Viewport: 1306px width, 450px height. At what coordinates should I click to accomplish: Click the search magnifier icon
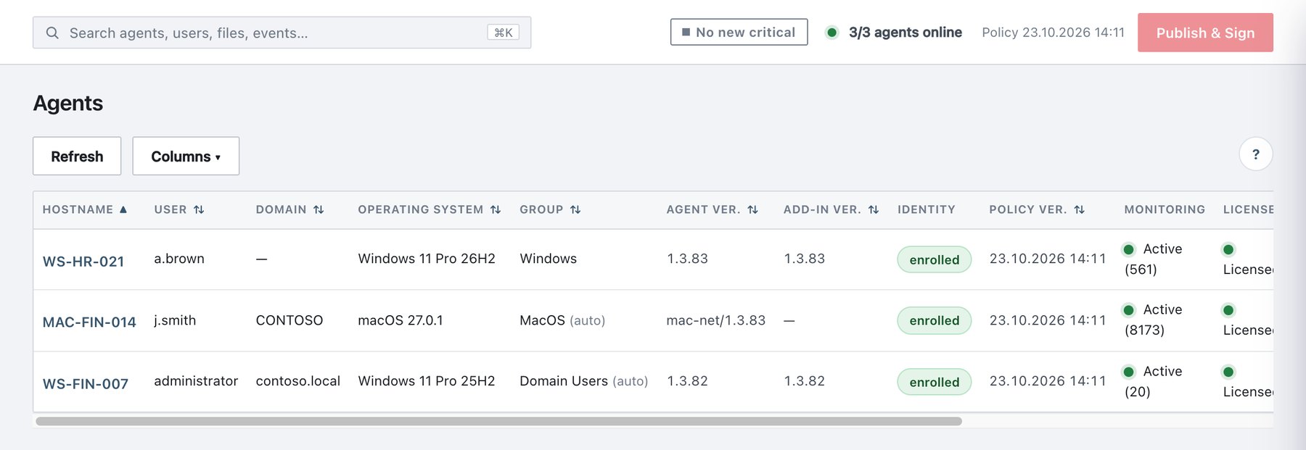[52, 33]
